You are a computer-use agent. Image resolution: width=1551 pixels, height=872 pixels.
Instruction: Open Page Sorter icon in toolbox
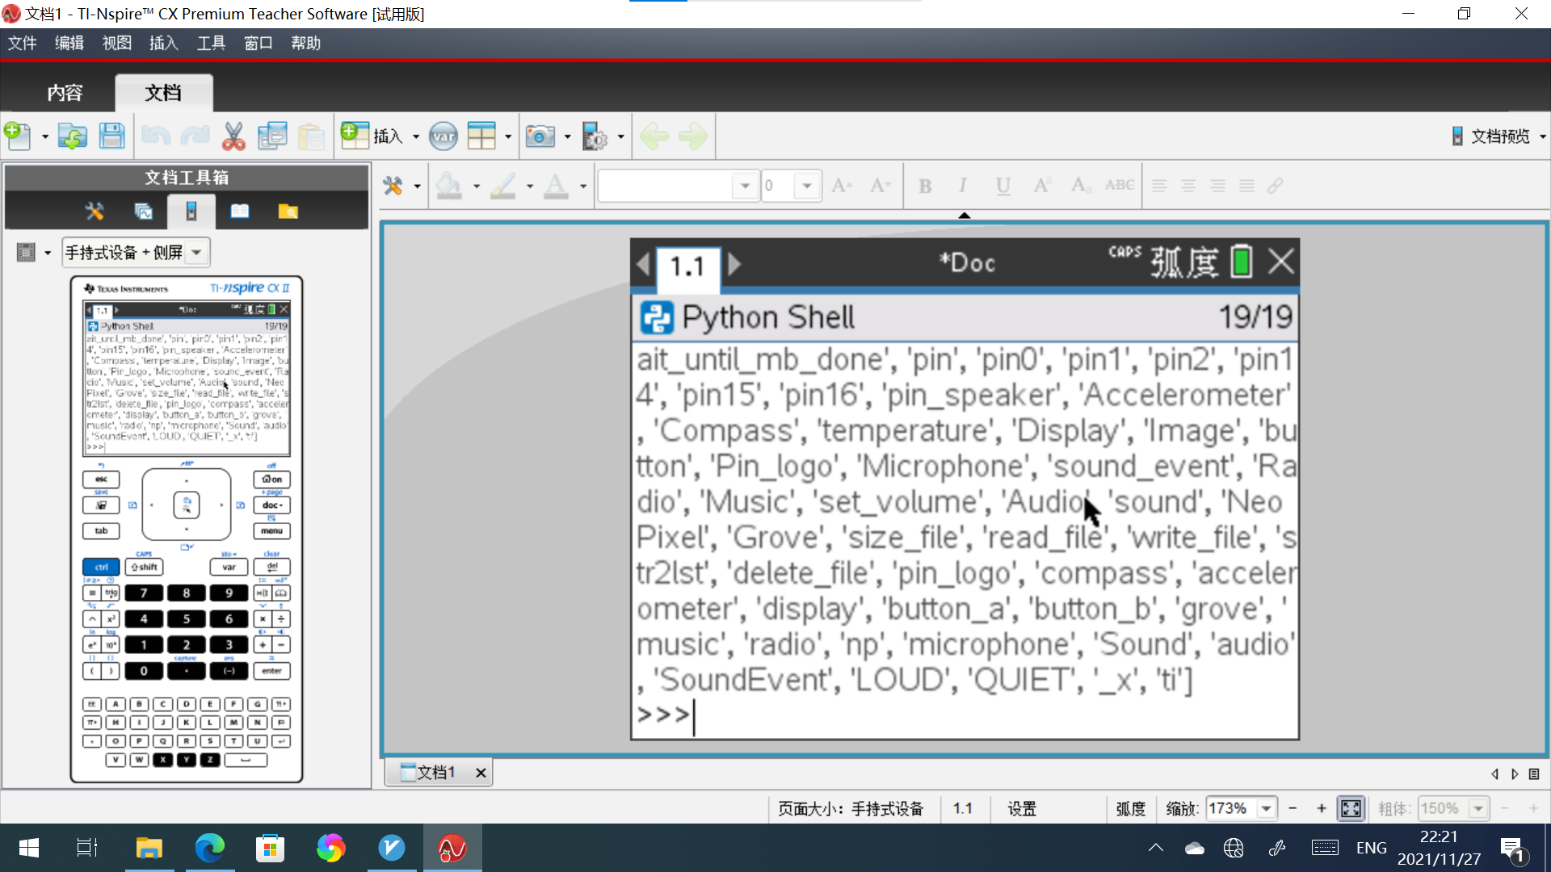(x=143, y=212)
